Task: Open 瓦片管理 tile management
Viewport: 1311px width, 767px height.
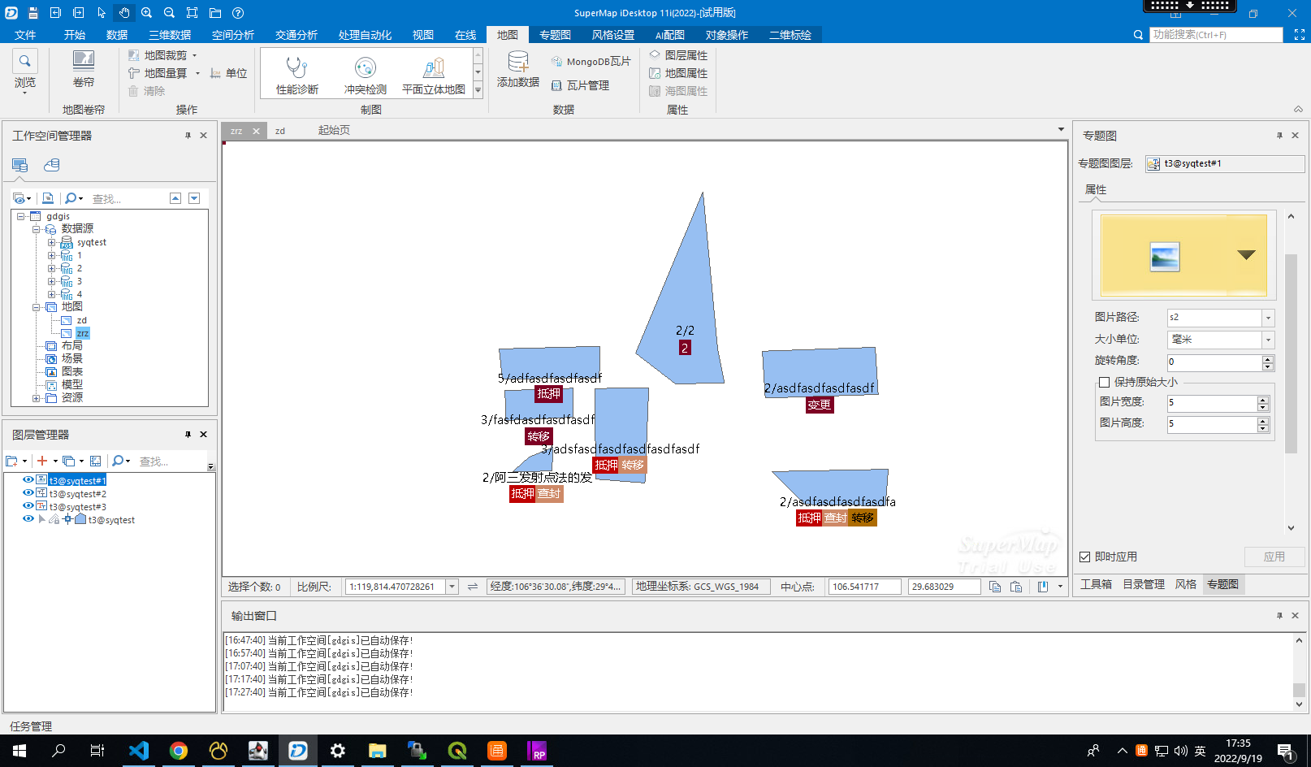Action: coord(580,85)
